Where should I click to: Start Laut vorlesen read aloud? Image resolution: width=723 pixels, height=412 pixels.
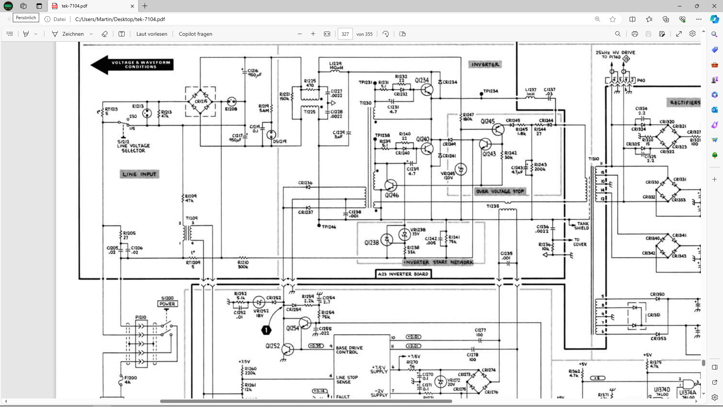152,34
